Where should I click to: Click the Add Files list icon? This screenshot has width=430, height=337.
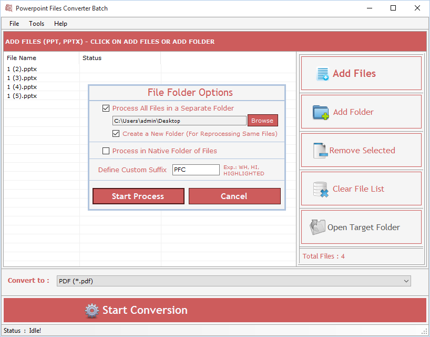pyautogui.click(x=323, y=74)
